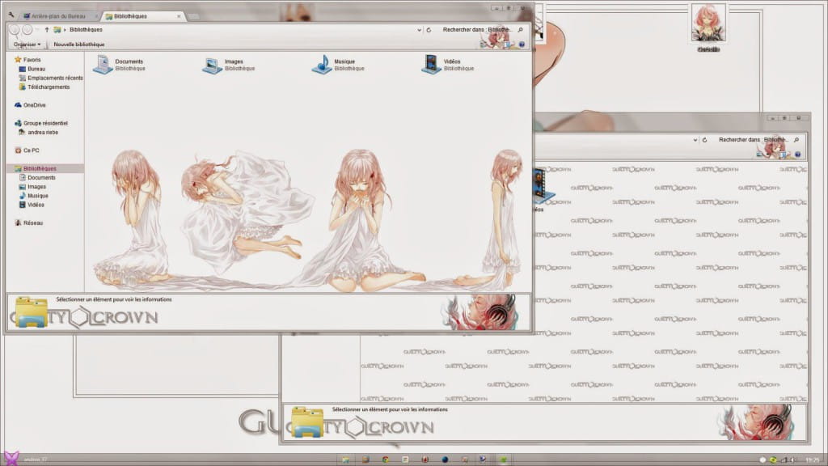Open the Vidéos library icon
This screenshot has height=466, width=828.
point(431,65)
